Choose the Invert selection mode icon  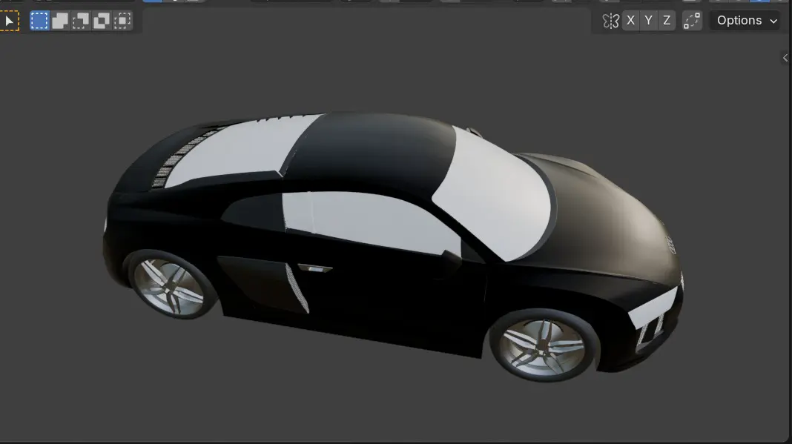(x=102, y=21)
